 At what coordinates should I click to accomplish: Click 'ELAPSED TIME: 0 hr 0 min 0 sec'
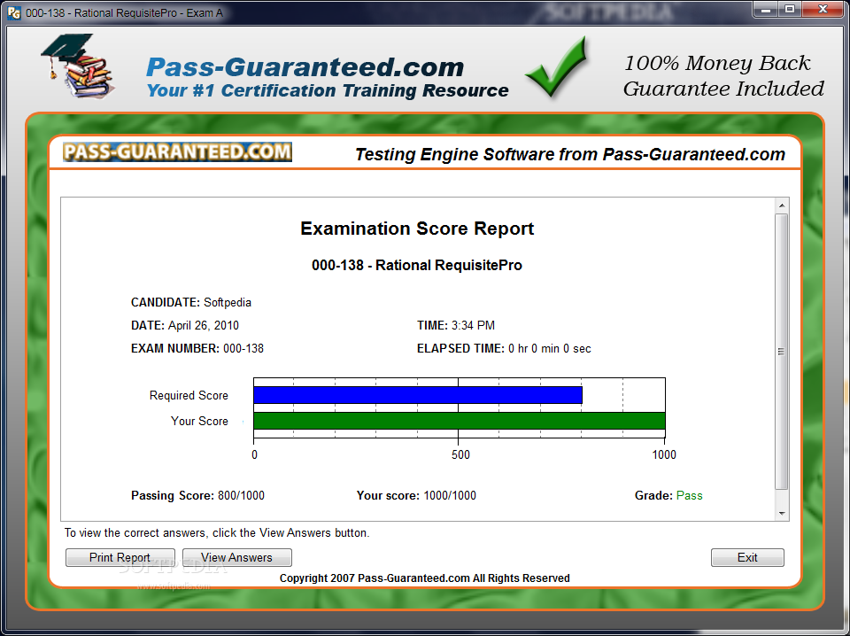(504, 349)
